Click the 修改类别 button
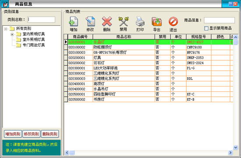This screenshot has height=158, width=241. 31,134
